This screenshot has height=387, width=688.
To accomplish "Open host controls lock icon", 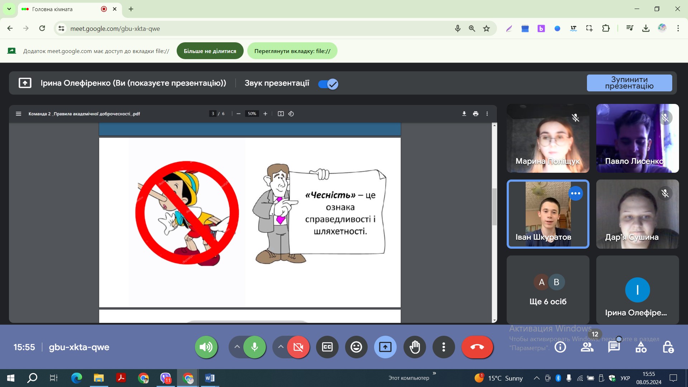I will click(668, 347).
